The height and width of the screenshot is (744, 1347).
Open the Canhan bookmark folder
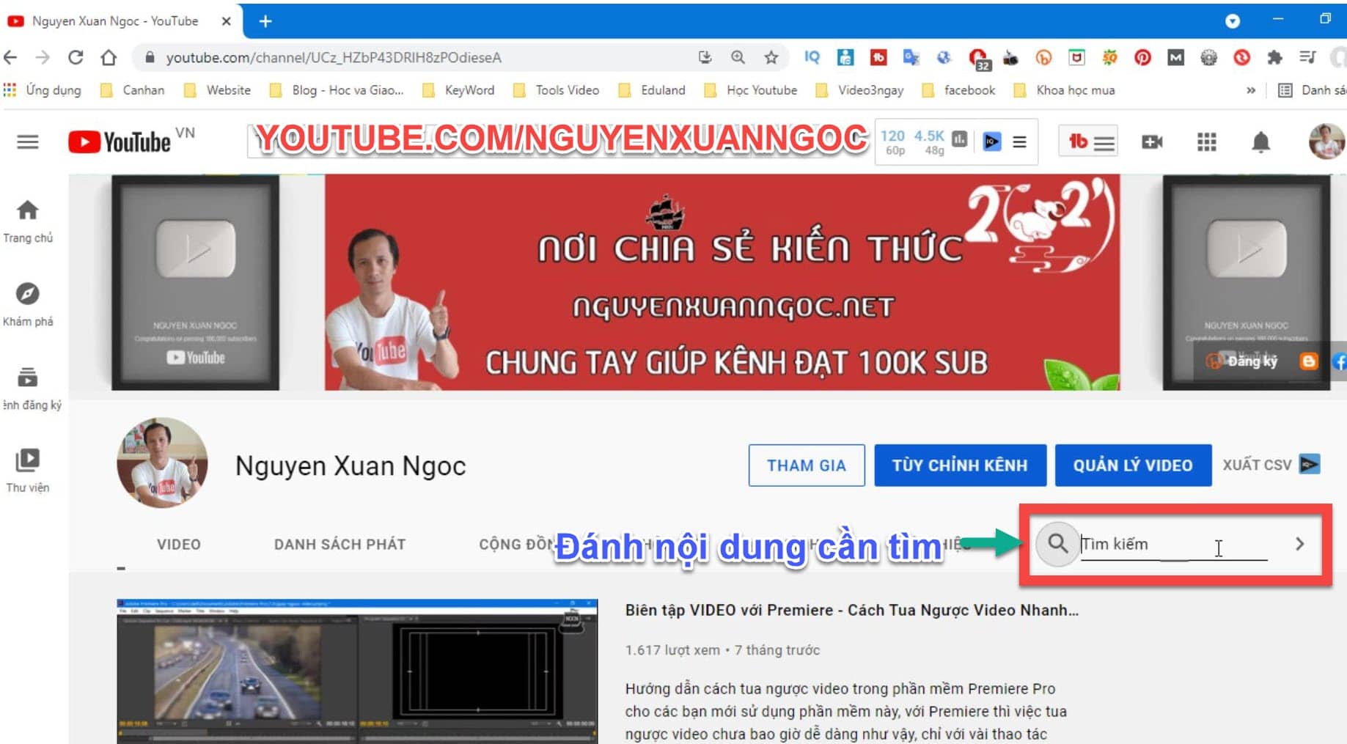(x=133, y=90)
